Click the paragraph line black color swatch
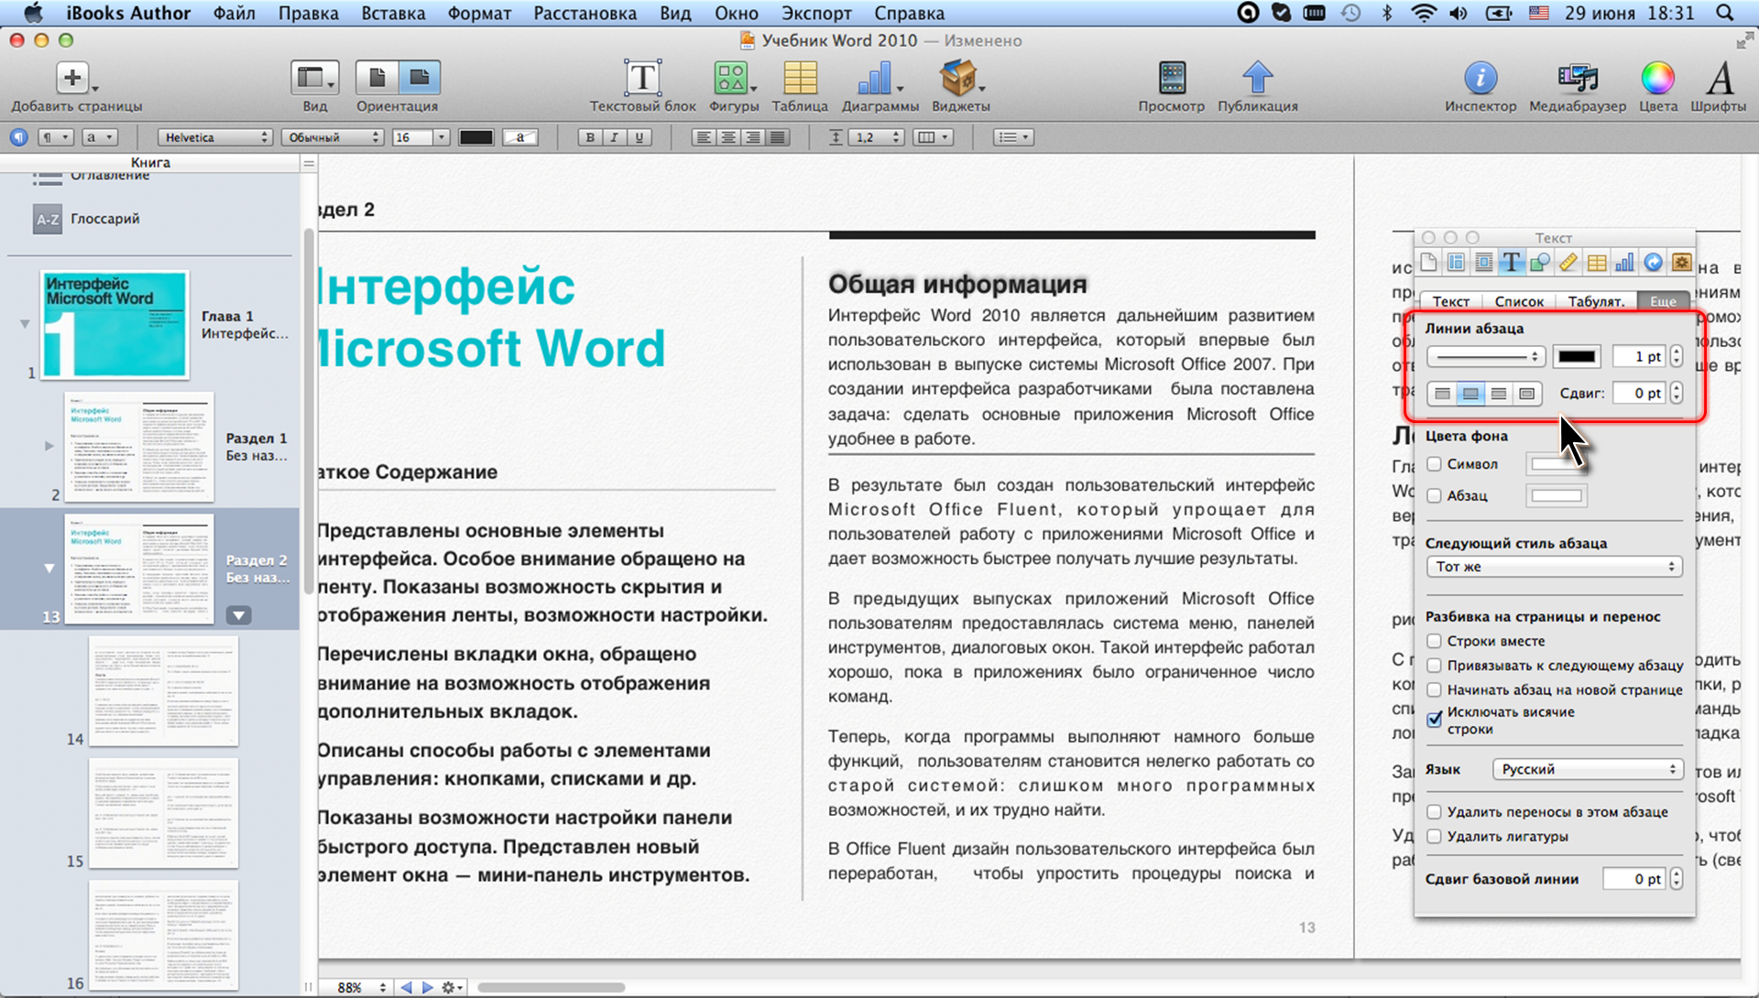Viewport: 1759px width, 998px height. point(1577,356)
